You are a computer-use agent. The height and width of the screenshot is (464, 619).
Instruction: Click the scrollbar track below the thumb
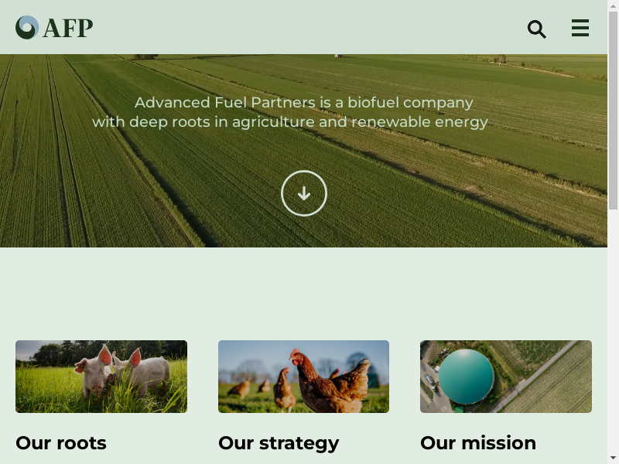coord(613,332)
